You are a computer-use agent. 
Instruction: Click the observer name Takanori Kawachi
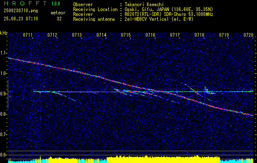(x=144, y=4)
